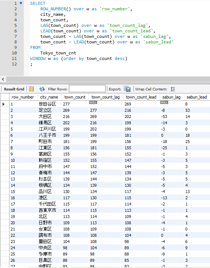Select the current row indicator arrow
Viewport: 210px width, 268px height.
coord(3,104)
